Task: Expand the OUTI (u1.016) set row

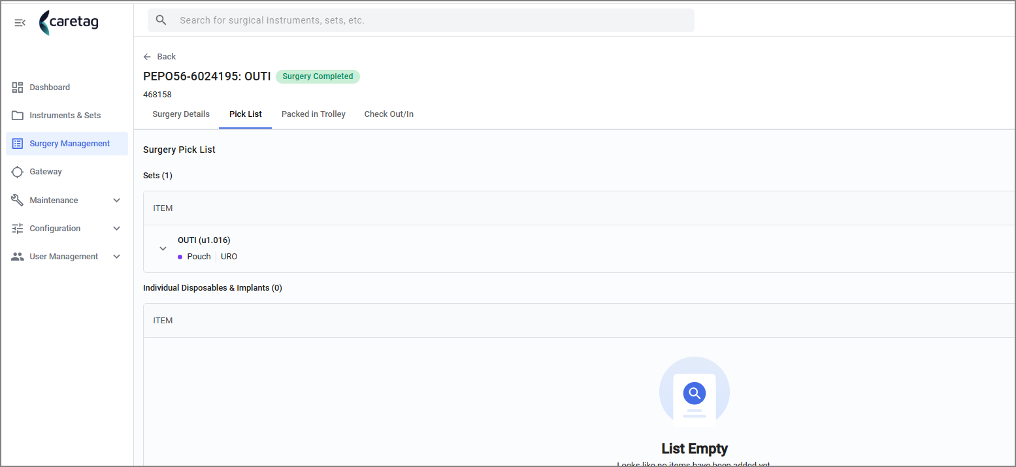Action: tap(163, 249)
